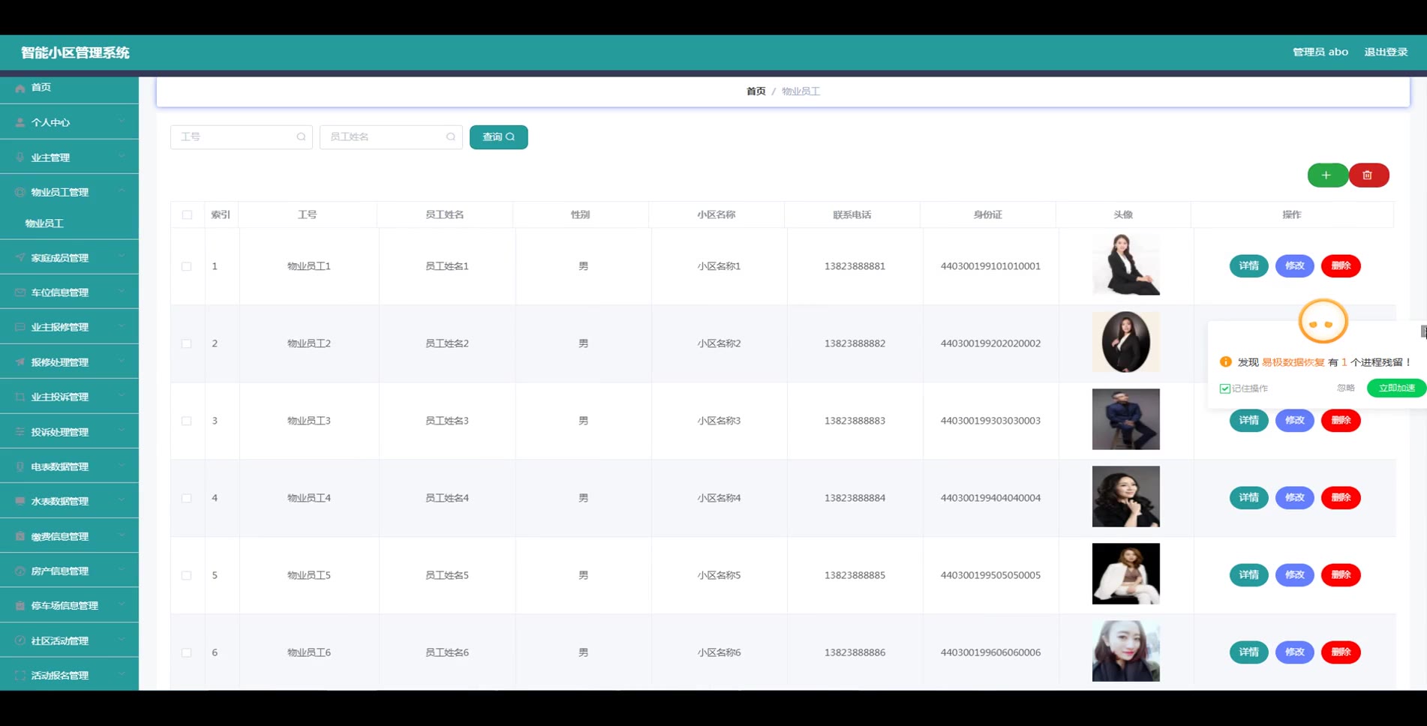Click the 家庭成员管理 sidebar icon
Viewport: 1427px width, 726px height.
click(x=20, y=257)
